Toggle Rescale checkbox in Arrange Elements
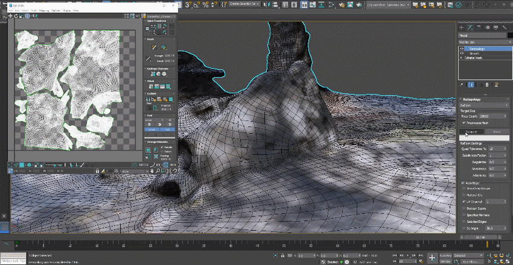The width and height of the screenshot is (513, 265). (162, 147)
